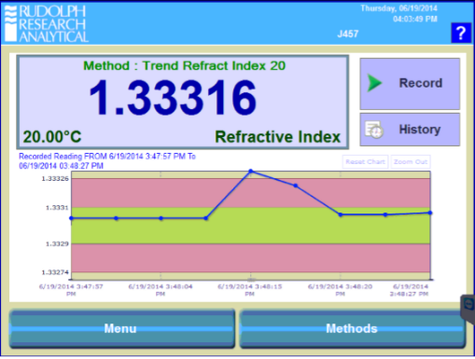475x359 pixels.
Task: Click the 1.3329 y-axis label
Action: pyautogui.click(x=57, y=244)
